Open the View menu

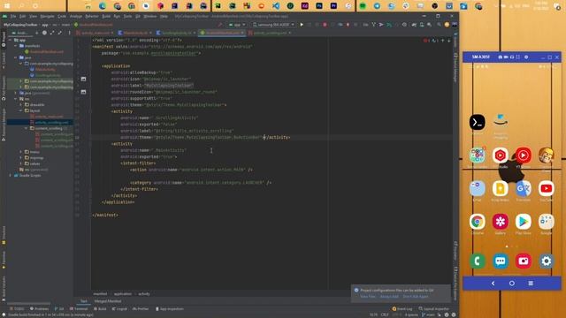pyautogui.click(x=33, y=16)
